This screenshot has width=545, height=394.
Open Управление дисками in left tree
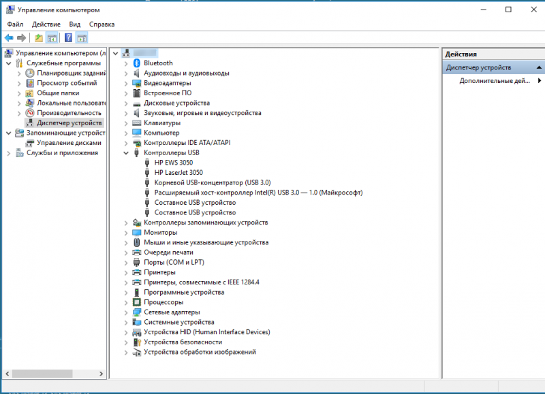(x=69, y=143)
